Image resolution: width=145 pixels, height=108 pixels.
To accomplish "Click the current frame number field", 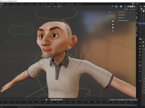I will (113, 100).
